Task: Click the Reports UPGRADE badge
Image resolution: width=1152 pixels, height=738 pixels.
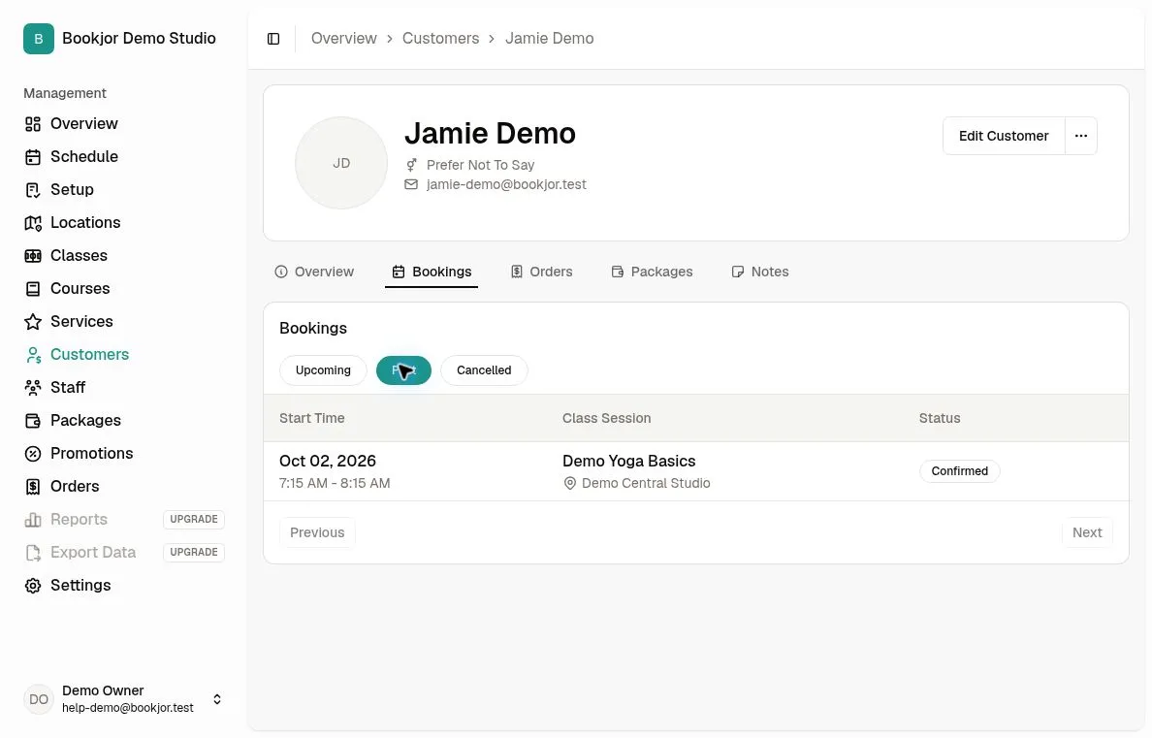Action: pyautogui.click(x=194, y=520)
